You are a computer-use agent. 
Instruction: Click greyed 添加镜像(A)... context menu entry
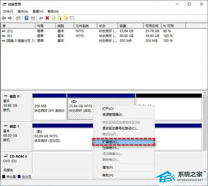pos(124,154)
